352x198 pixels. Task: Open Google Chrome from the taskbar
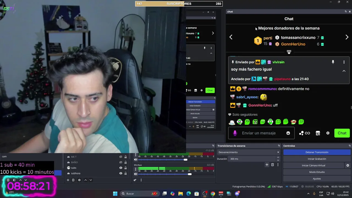point(213,194)
